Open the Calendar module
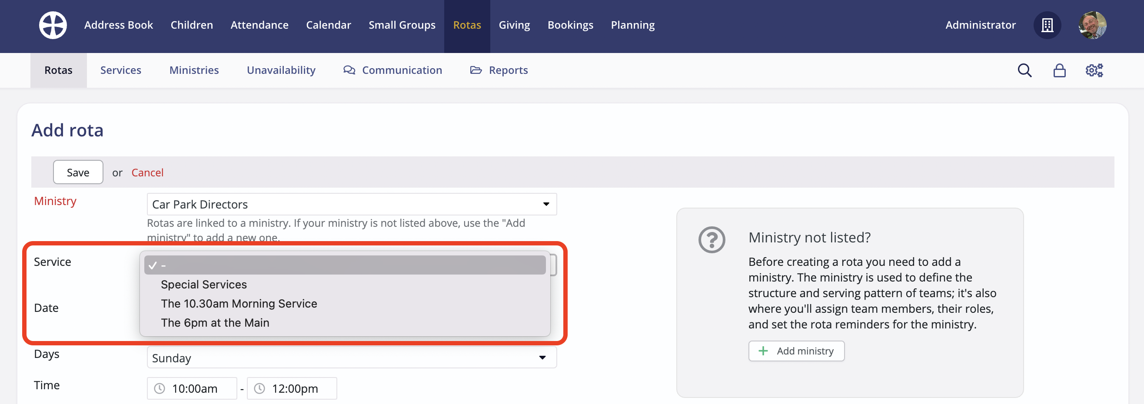 [x=329, y=25]
